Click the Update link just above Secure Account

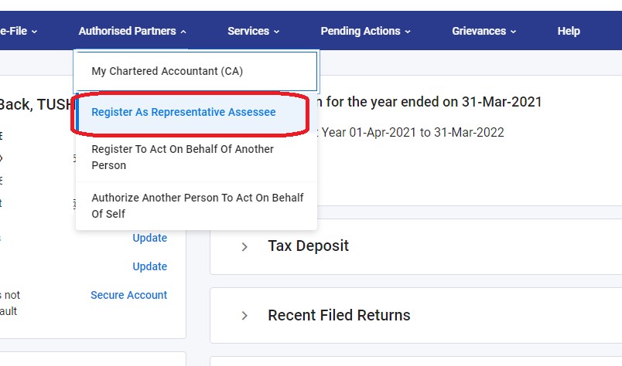pos(149,266)
